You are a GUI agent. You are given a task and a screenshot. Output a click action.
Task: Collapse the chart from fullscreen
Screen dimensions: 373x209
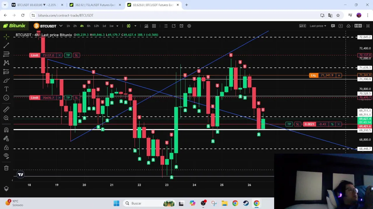click(x=368, y=26)
